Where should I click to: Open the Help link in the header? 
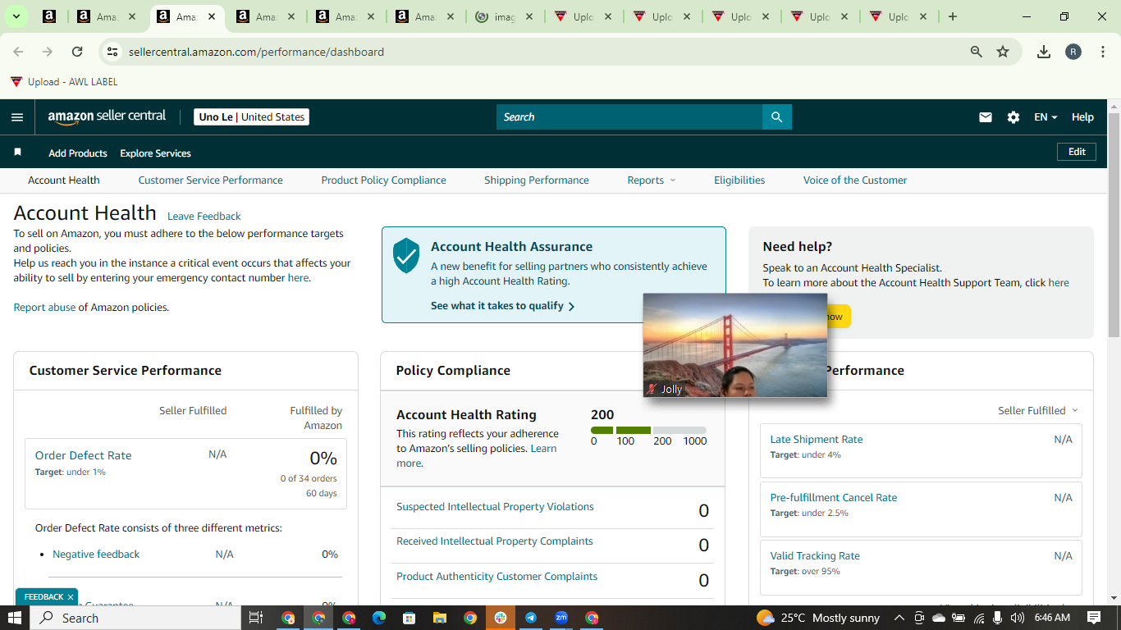coord(1082,117)
